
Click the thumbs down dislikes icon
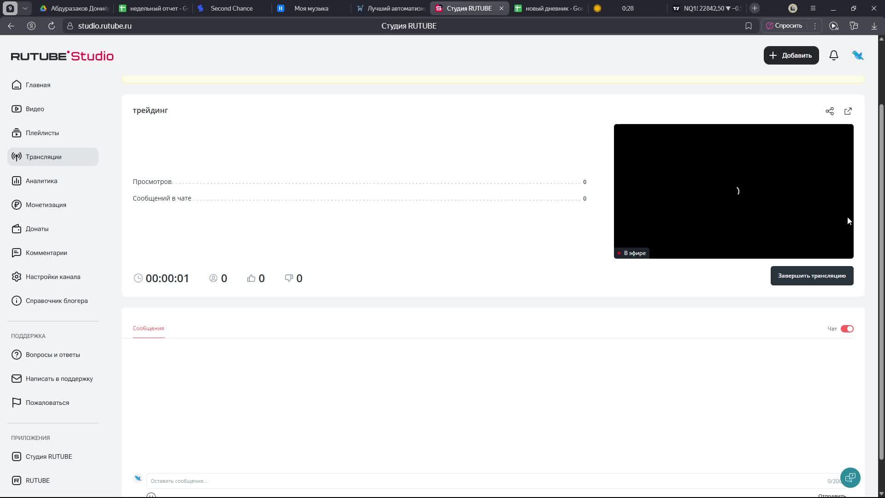289,278
